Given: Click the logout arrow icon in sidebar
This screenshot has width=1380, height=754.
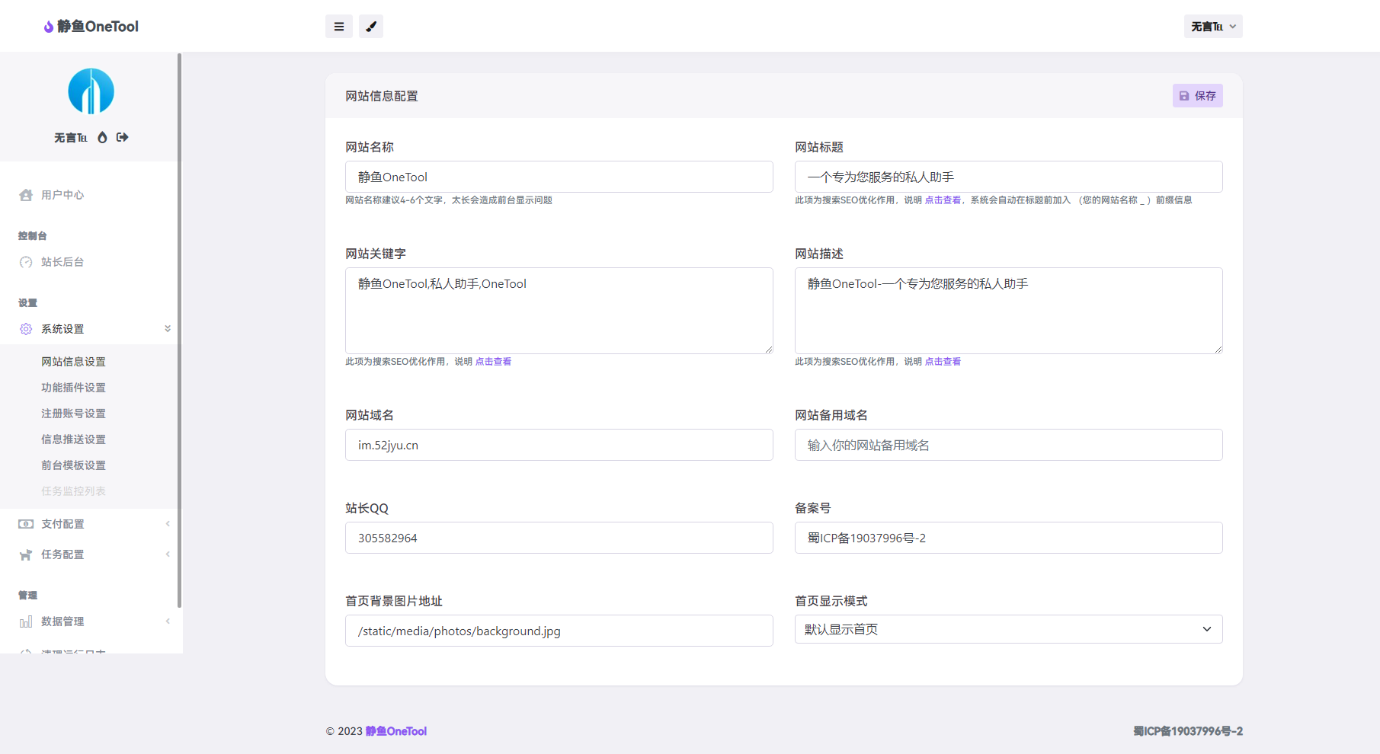Looking at the screenshot, I should (122, 138).
